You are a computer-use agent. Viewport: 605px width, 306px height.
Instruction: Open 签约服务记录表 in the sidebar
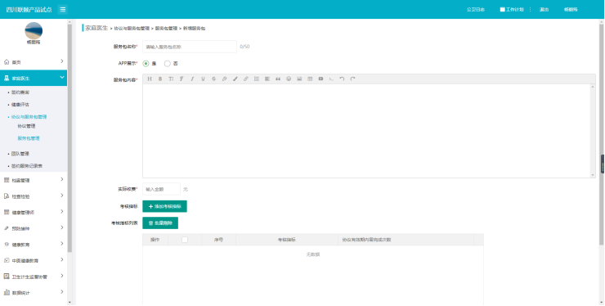pyautogui.click(x=27, y=166)
